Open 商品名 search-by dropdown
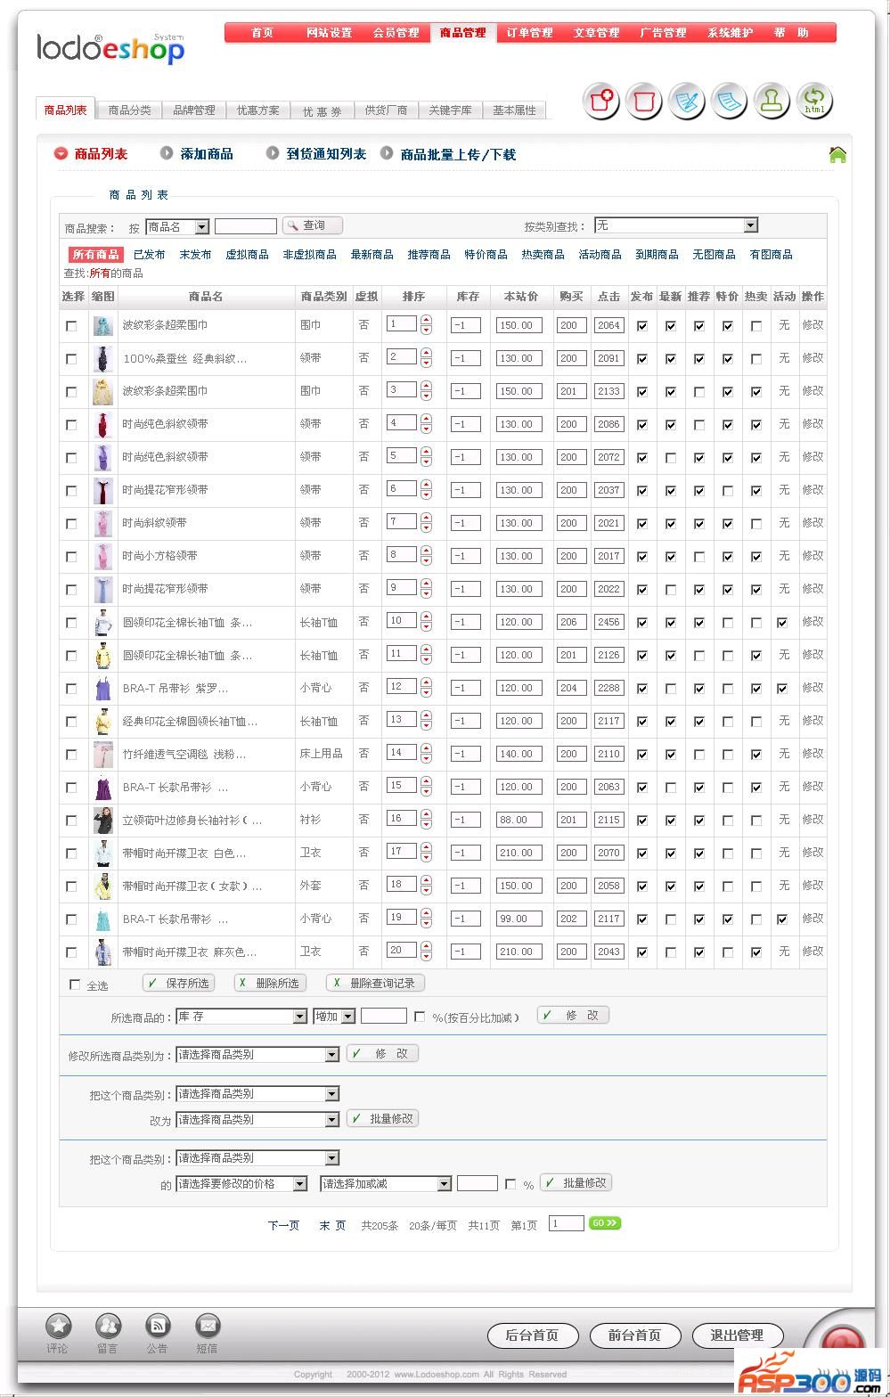 point(177,227)
